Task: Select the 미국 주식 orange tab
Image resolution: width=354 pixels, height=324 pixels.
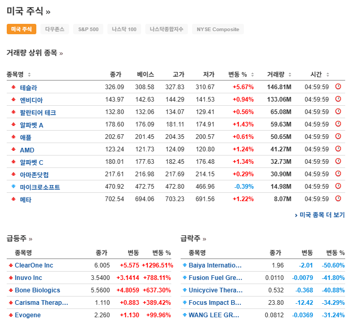Action: pos(21,29)
